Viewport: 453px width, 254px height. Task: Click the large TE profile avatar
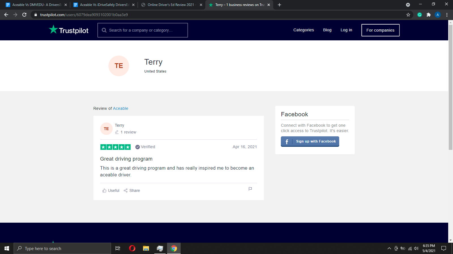119,66
